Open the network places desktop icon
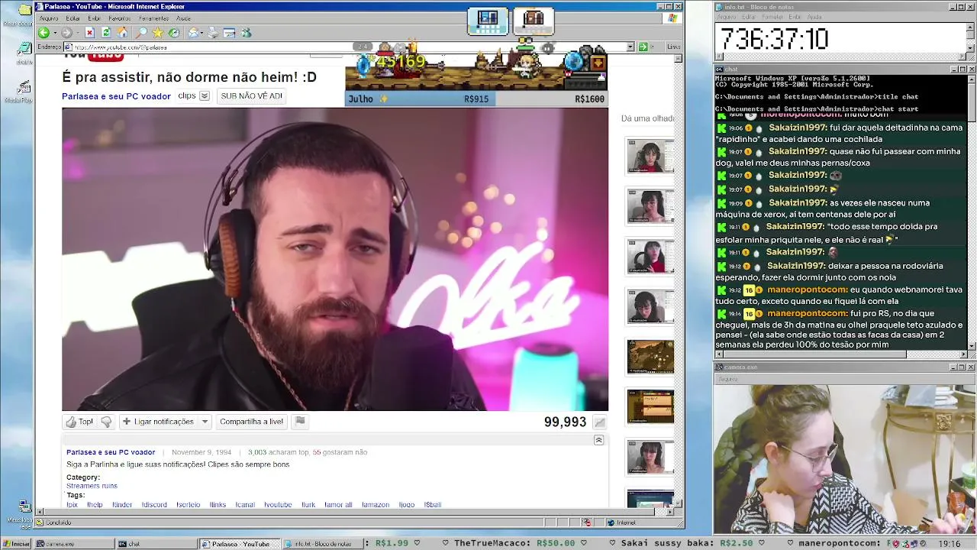Image resolution: width=977 pixels, height=550 pixels. pyautogui.click(x=24, y=507)
